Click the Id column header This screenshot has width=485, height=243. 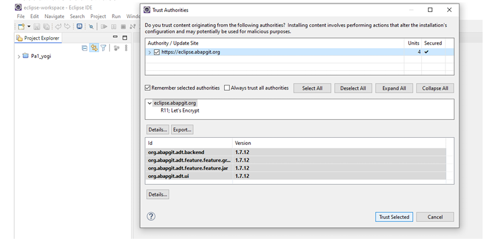coord(189,143)
